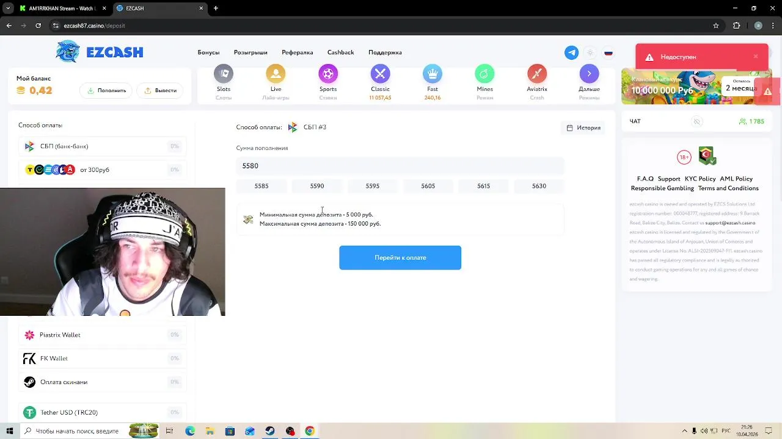Image resolution: width=782 pixels, height=439 pixels.
Task: Click the Сумма пополнения amount field
Action: pyautogui.click(x=400, y=166)
